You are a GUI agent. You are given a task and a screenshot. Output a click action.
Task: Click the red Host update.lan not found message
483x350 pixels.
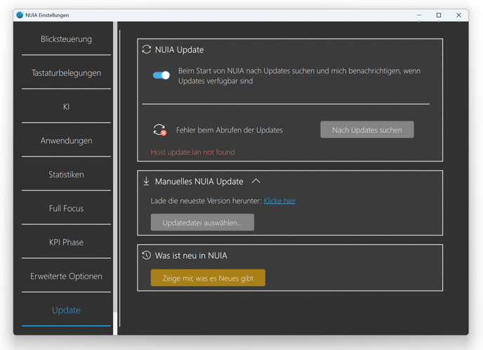pyautogui.click(x=193, y=152)
